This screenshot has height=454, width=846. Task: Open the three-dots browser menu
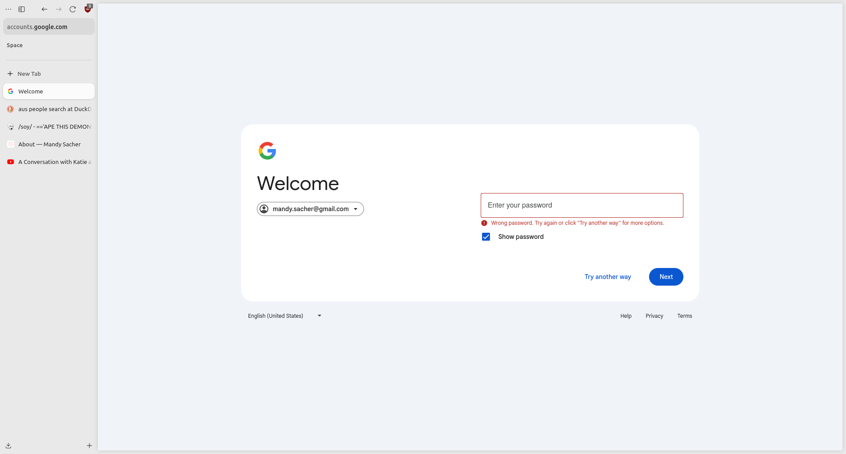point(8,9)
